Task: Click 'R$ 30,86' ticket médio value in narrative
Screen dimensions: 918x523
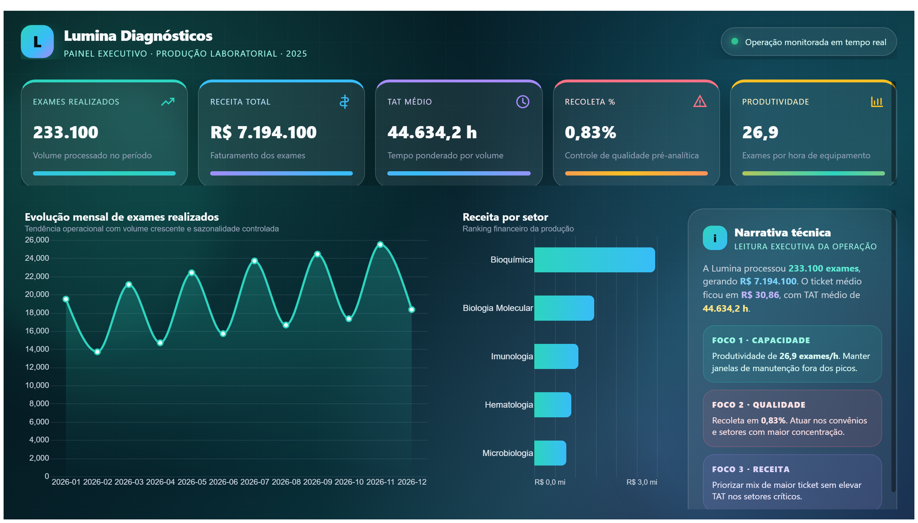Action: [760, 295]
